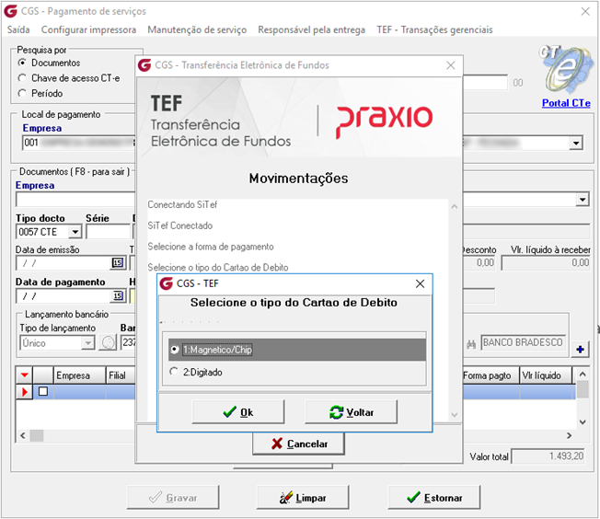This screenshot has height=519, width=600.
Task: Click the Vlr líquido column header
Action: [546, 375]
